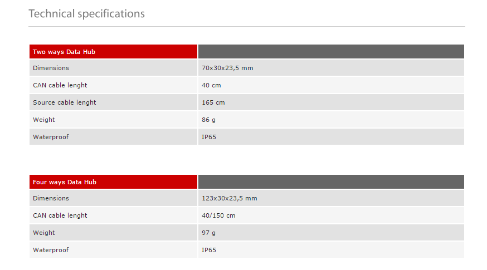Screen dimensions: 487x270
Task: Click CAN cable lenght in Two ways table
Action: [60, 85]
